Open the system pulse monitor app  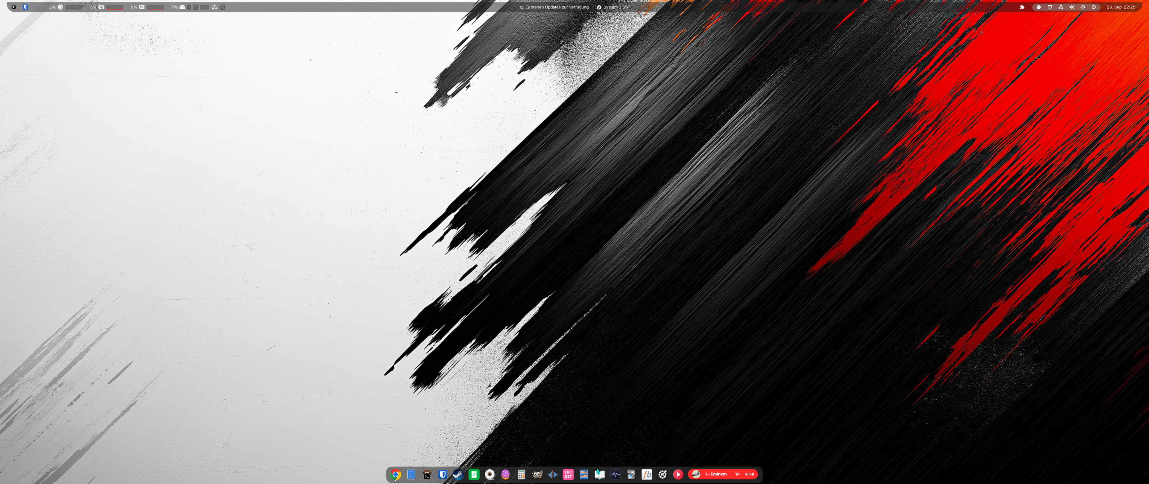pyautogui.click(x=615, y=475)
